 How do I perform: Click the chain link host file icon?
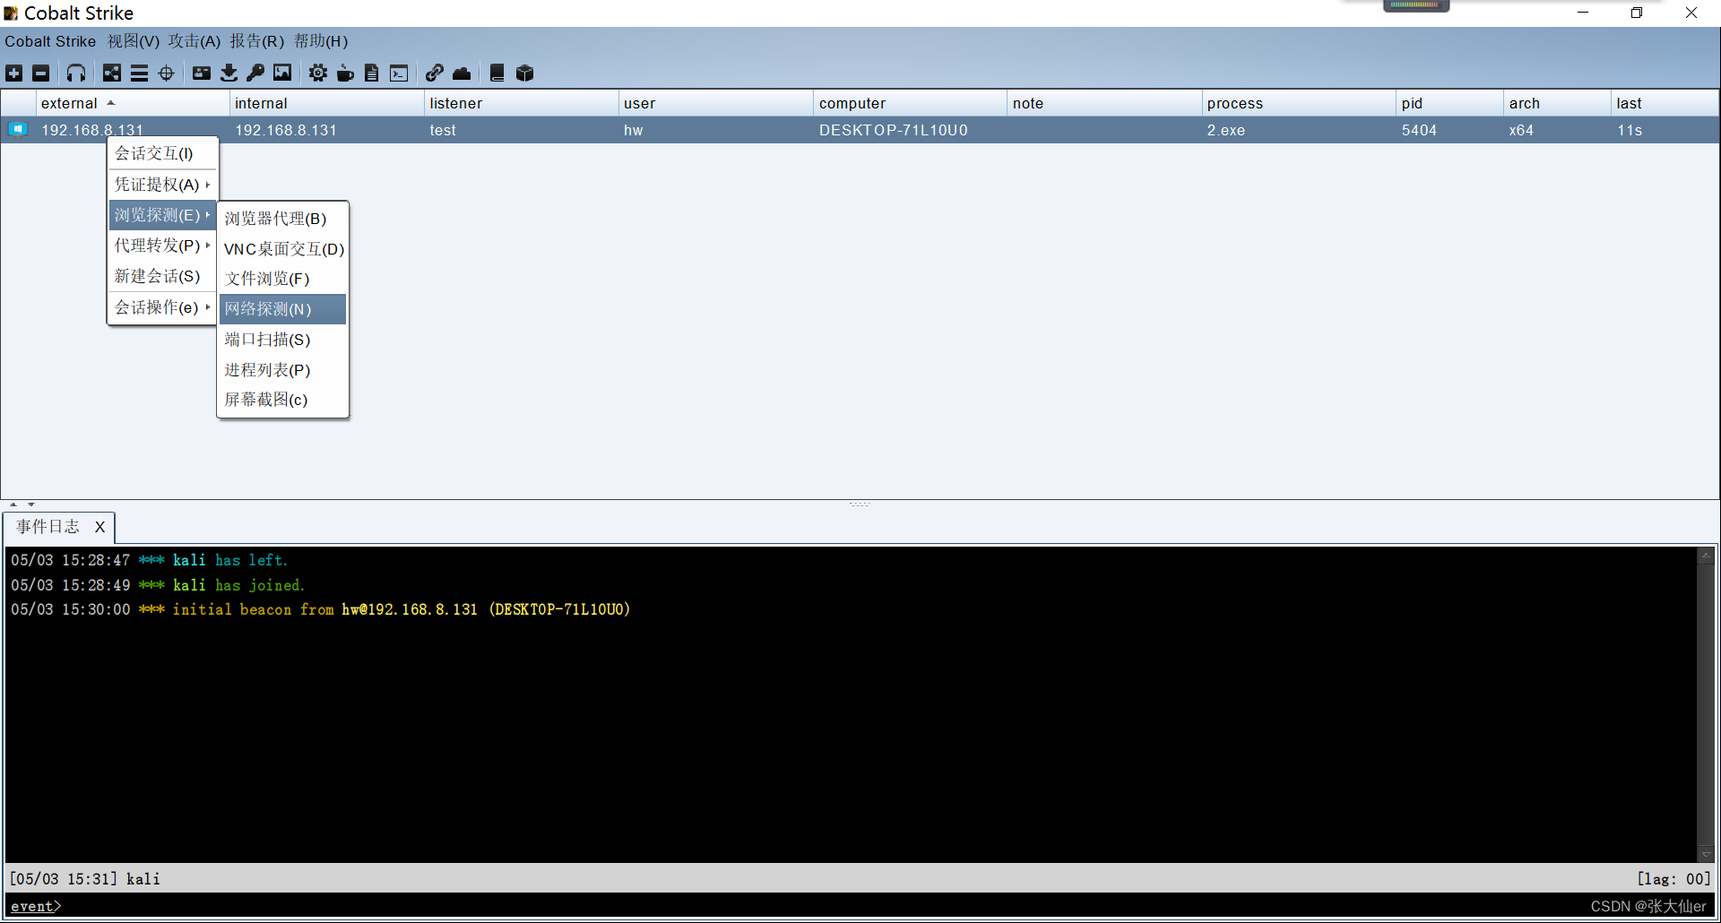pos(435,73)
